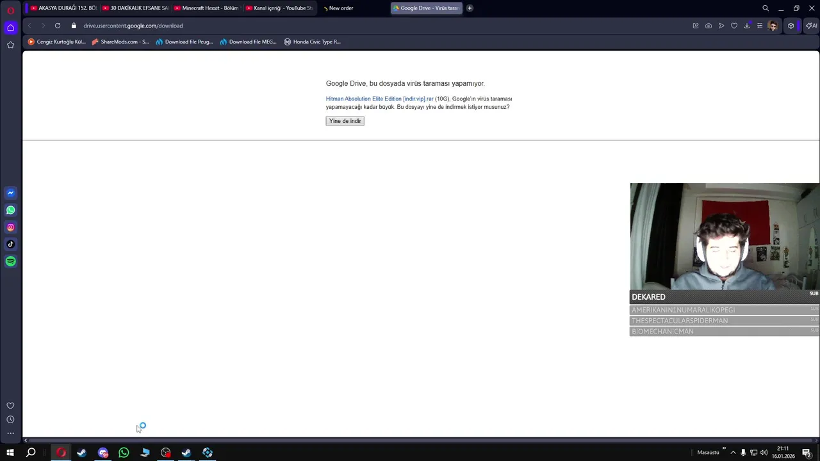Open the Opera menu logo button

10,11
